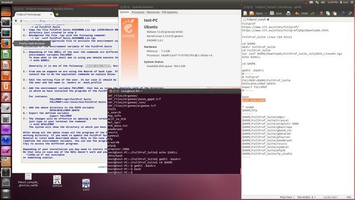Click the padlock icon in URL bar
Image resolution: width=355 pixels, height=200 pixels.
click(x=21, y=21)
